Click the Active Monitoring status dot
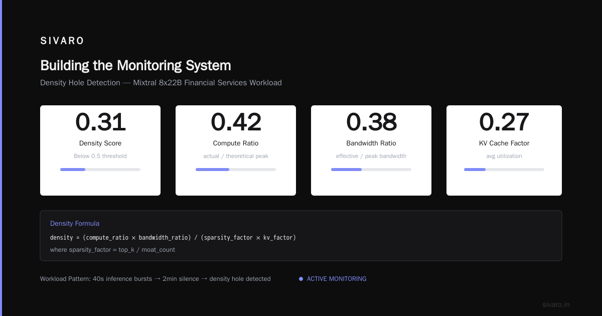The width and height of the screenshot is (602, 316). pyautogui.click(x=301, y=279)
